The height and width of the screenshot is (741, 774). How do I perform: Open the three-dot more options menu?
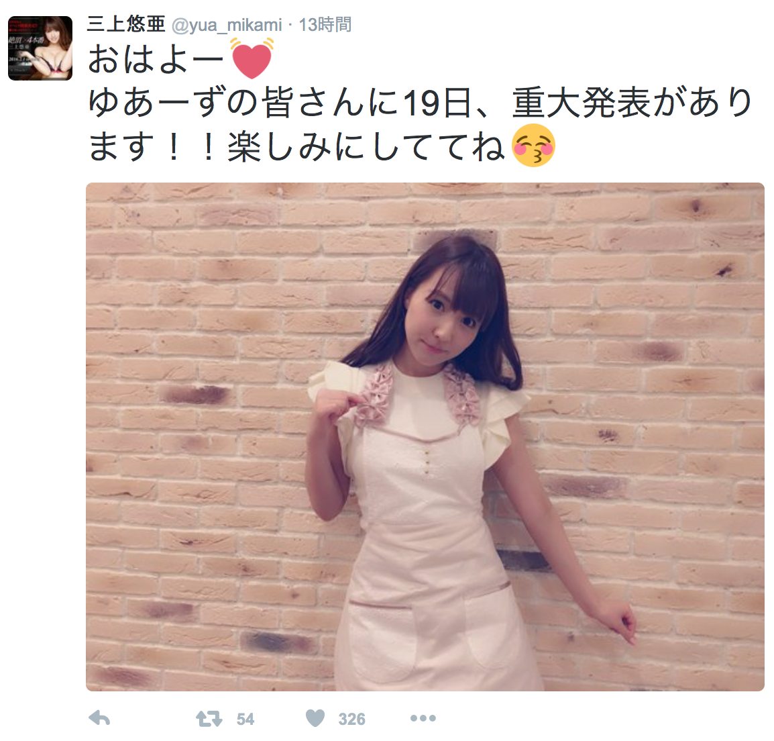[x=423, y=718]
